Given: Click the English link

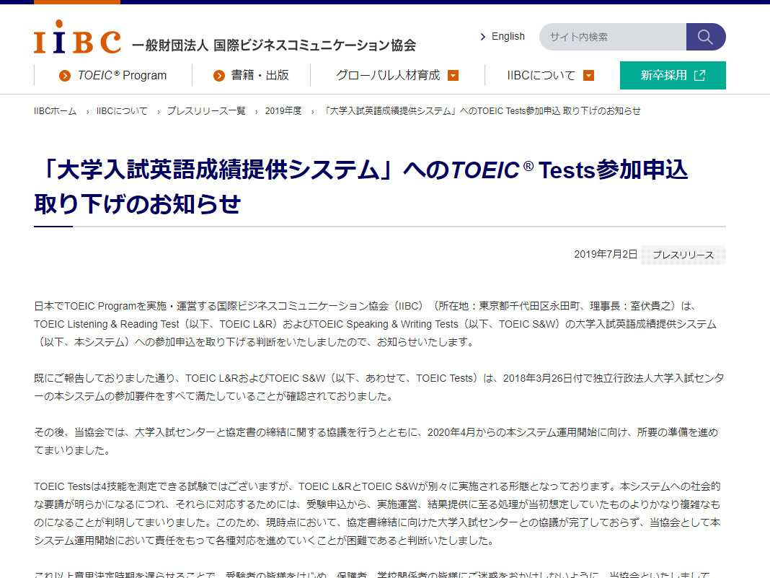Looking at the screenshot, I should tap(508, 36).
